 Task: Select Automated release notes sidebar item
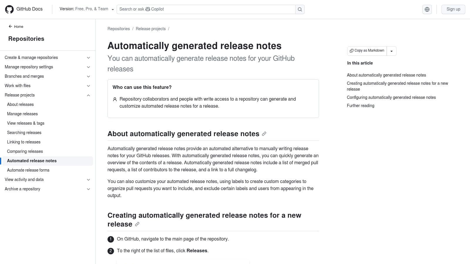(x=48, y=161)
